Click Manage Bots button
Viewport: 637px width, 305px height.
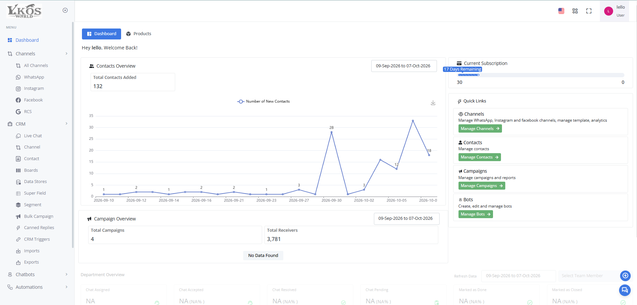click(x=475, y=214)
